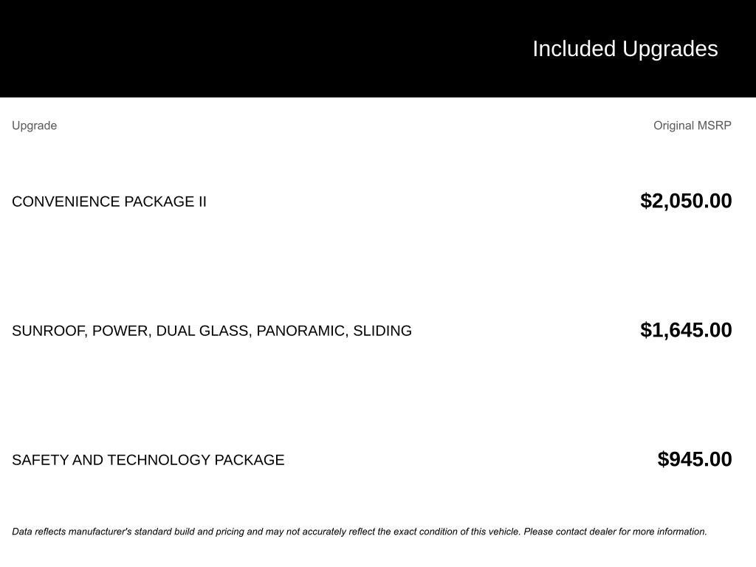This screenshot has height=567, width=756.
Task: Select the $945.00 price
Action: pyautogui.click(x=694, y=459)
